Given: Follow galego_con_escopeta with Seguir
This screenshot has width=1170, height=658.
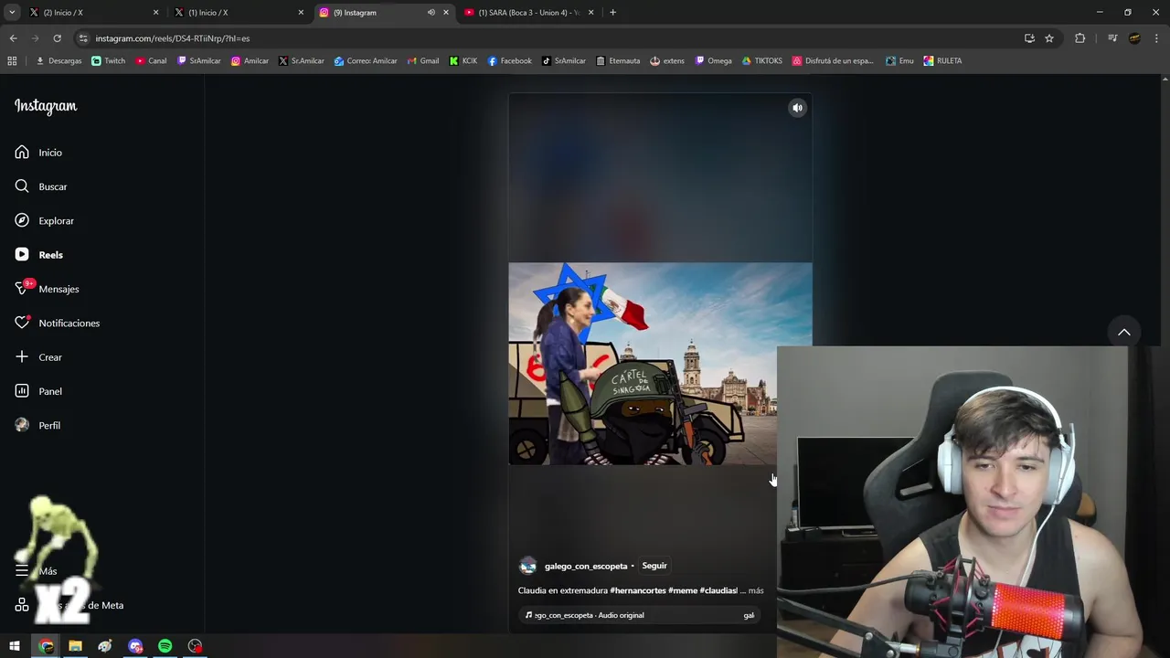Looking at the screenshot, I should click(x=654, y=566).
